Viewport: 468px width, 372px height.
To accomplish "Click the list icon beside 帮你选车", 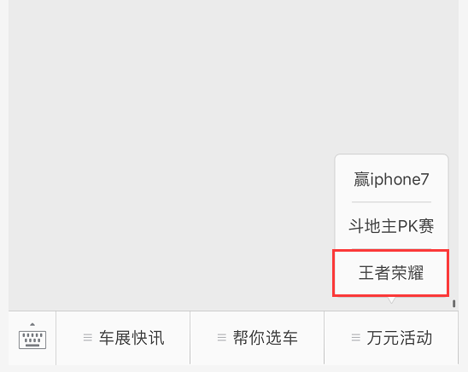I will coord(222,337).
